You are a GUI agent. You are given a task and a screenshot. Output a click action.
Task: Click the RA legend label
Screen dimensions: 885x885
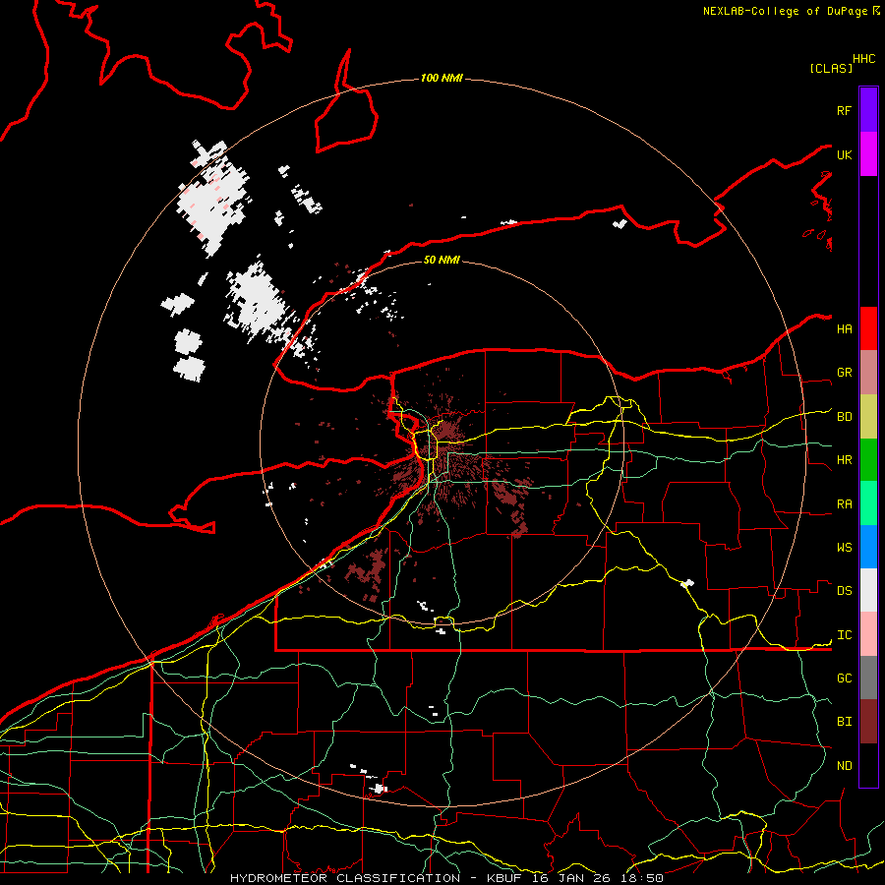pos(844,504)
